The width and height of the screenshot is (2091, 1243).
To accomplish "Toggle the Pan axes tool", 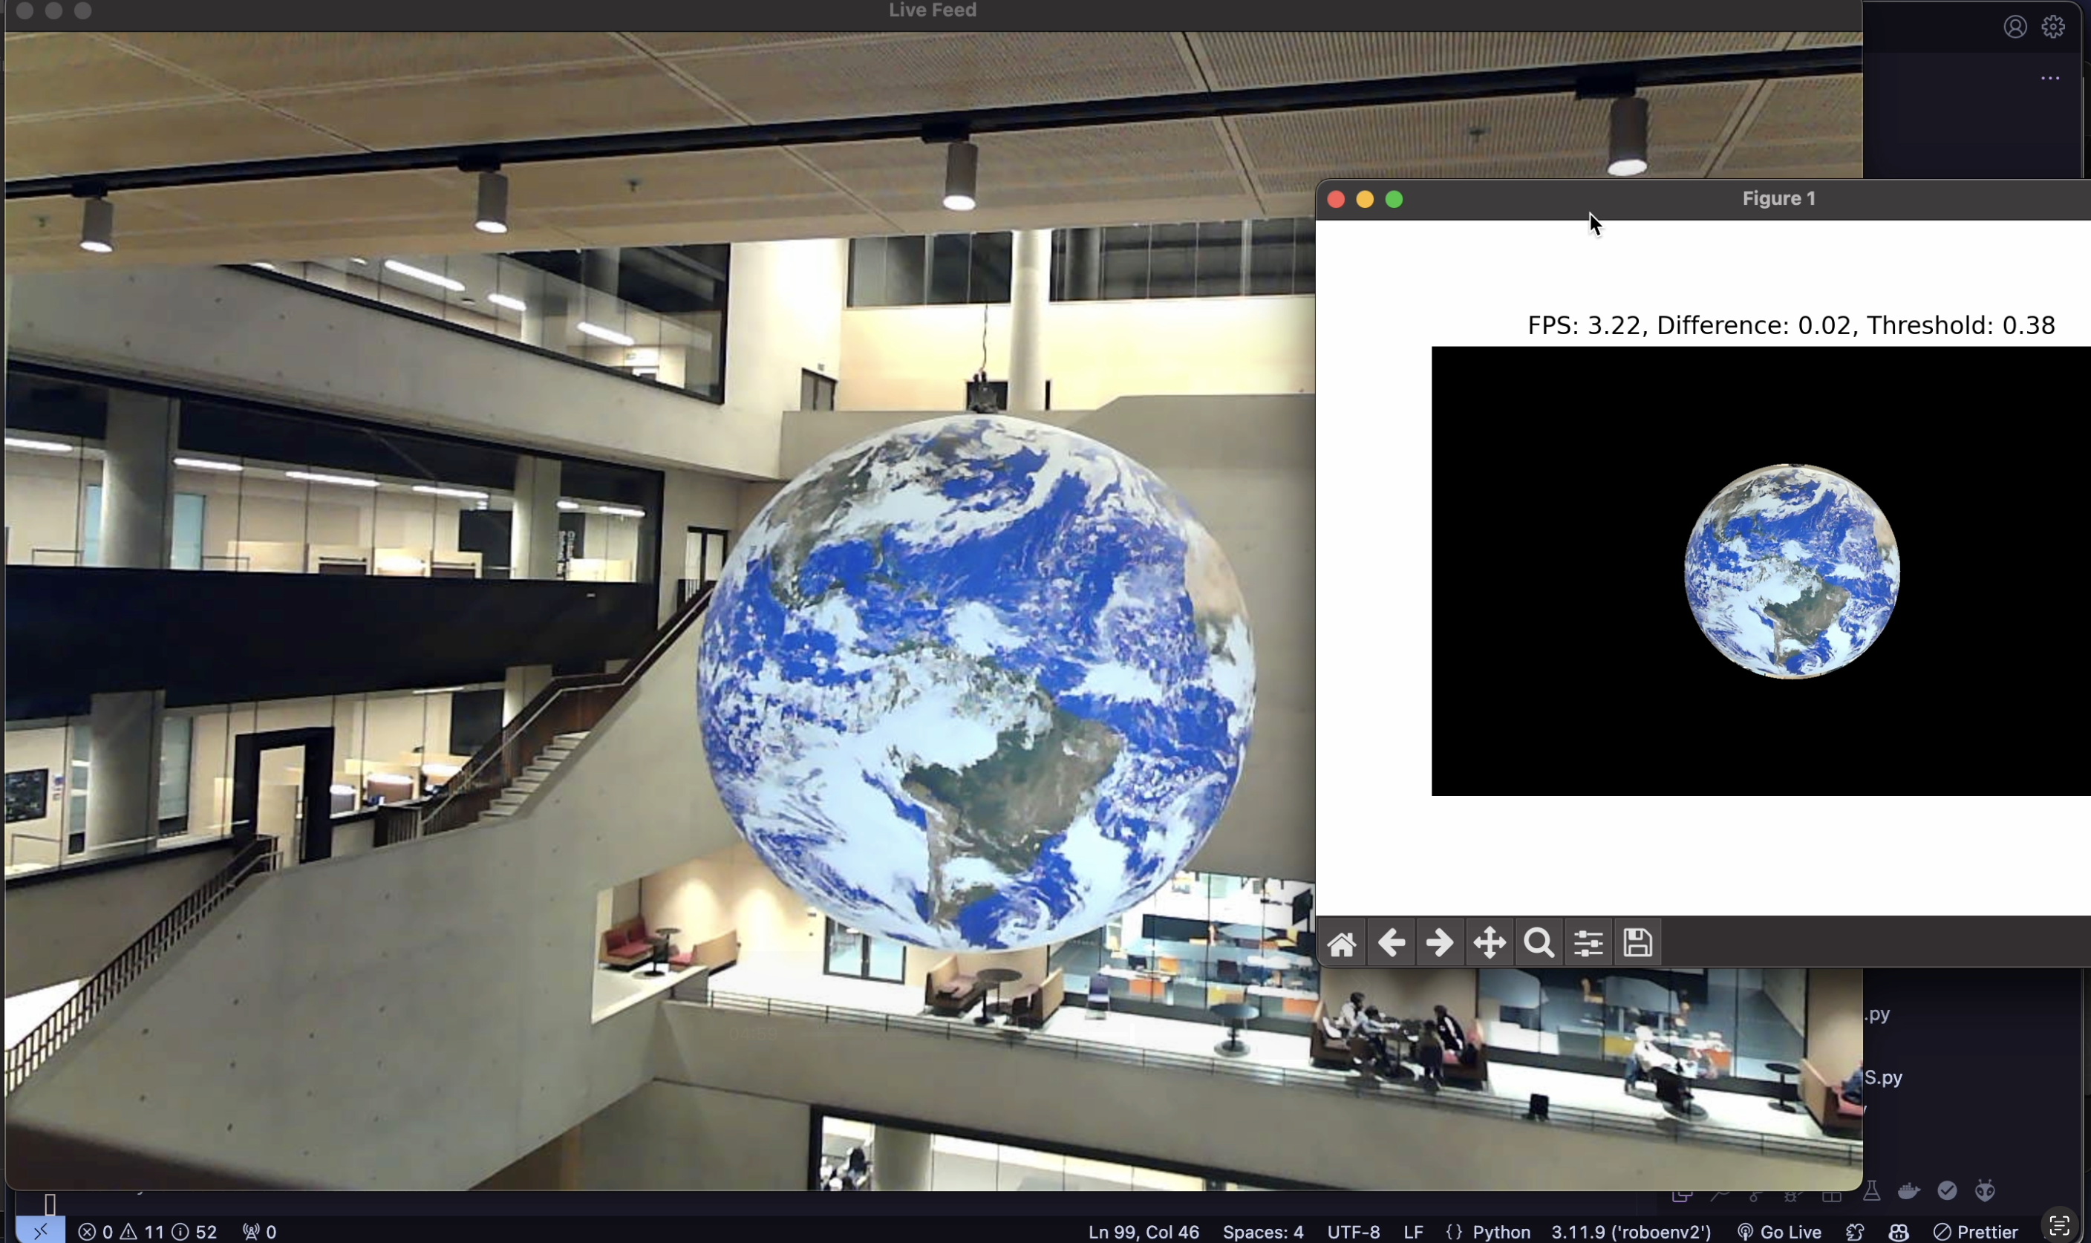I will coord(1489,943).
